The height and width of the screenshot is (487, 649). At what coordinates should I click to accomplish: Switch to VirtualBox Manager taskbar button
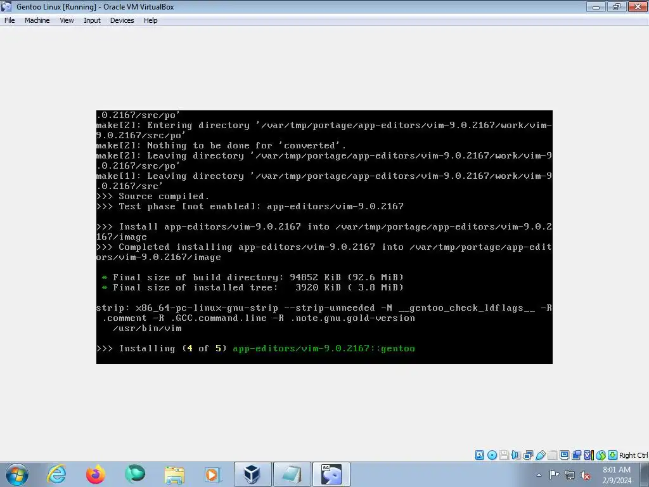click(x=253, y=474)
